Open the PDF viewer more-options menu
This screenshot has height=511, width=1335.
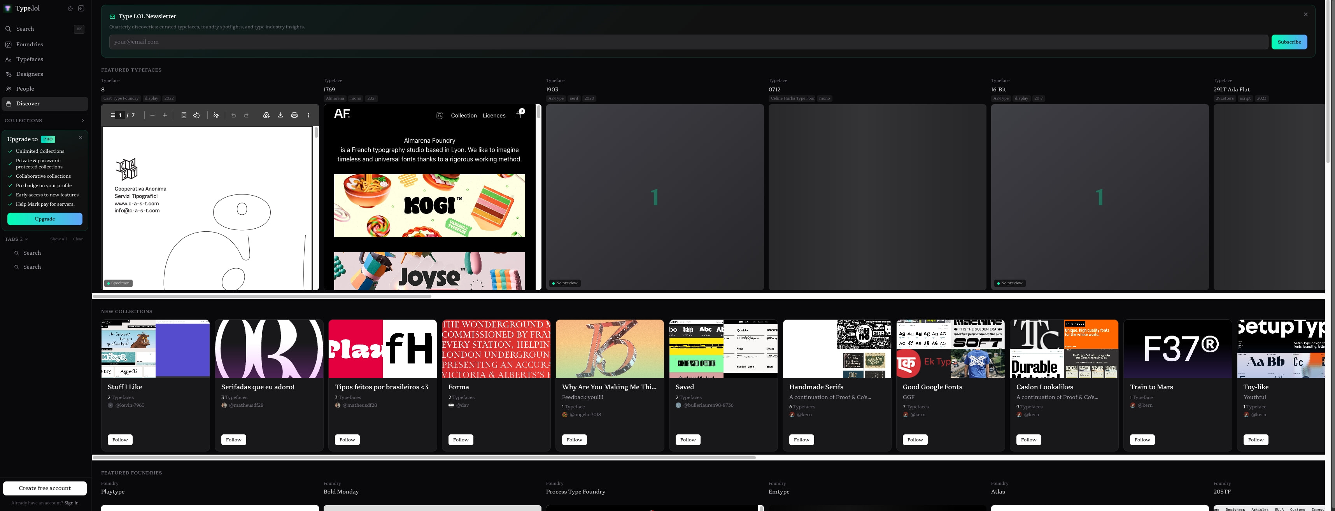[x=308, y=115]
